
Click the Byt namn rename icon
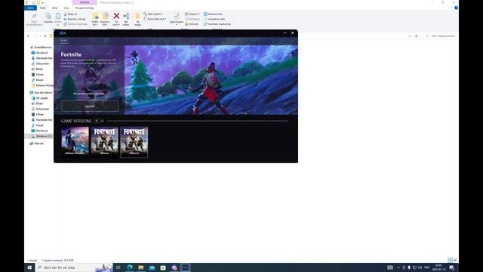coord(126,19)
